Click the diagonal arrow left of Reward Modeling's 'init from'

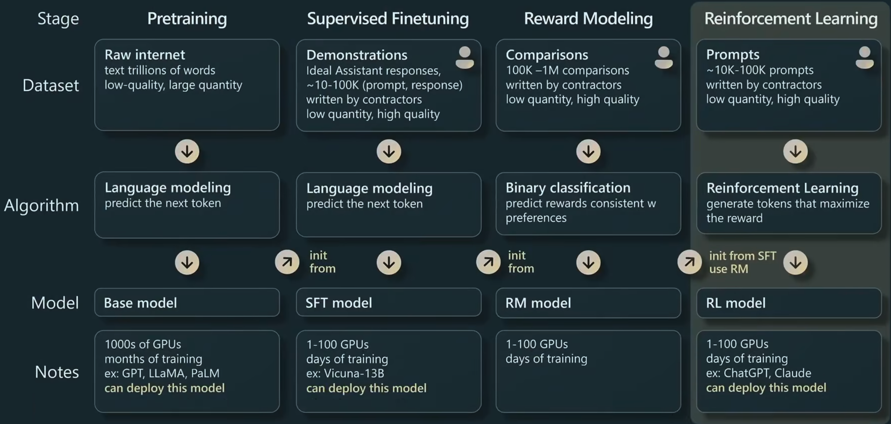[x=488, y=262]
